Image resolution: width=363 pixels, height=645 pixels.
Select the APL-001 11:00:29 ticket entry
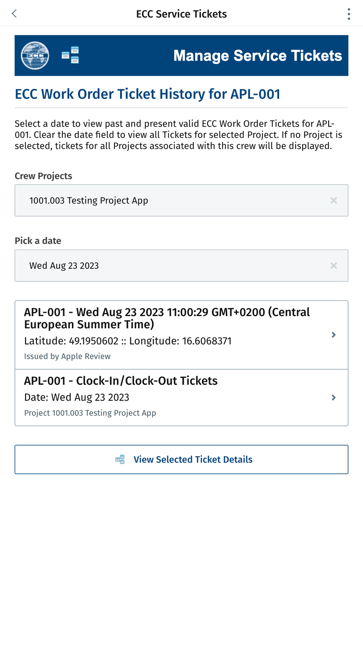click(x=167, y=318)
